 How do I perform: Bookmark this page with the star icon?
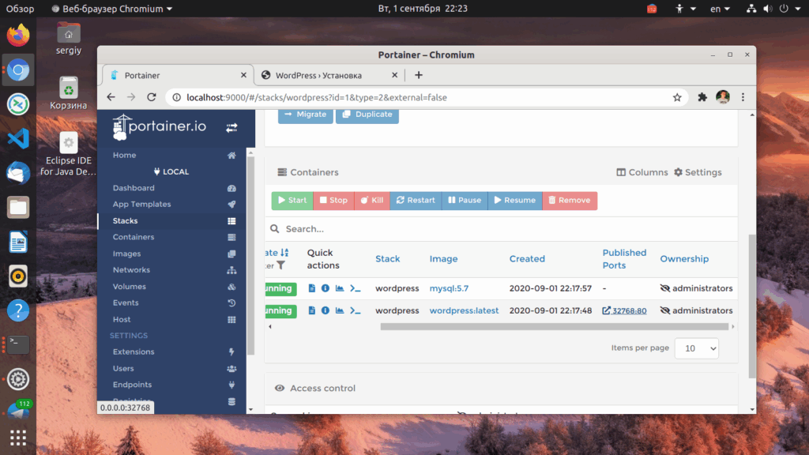click(x=677, y=97)
